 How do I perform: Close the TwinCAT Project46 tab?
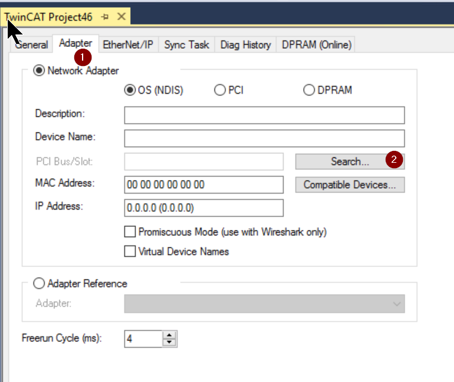coord(121,17)
